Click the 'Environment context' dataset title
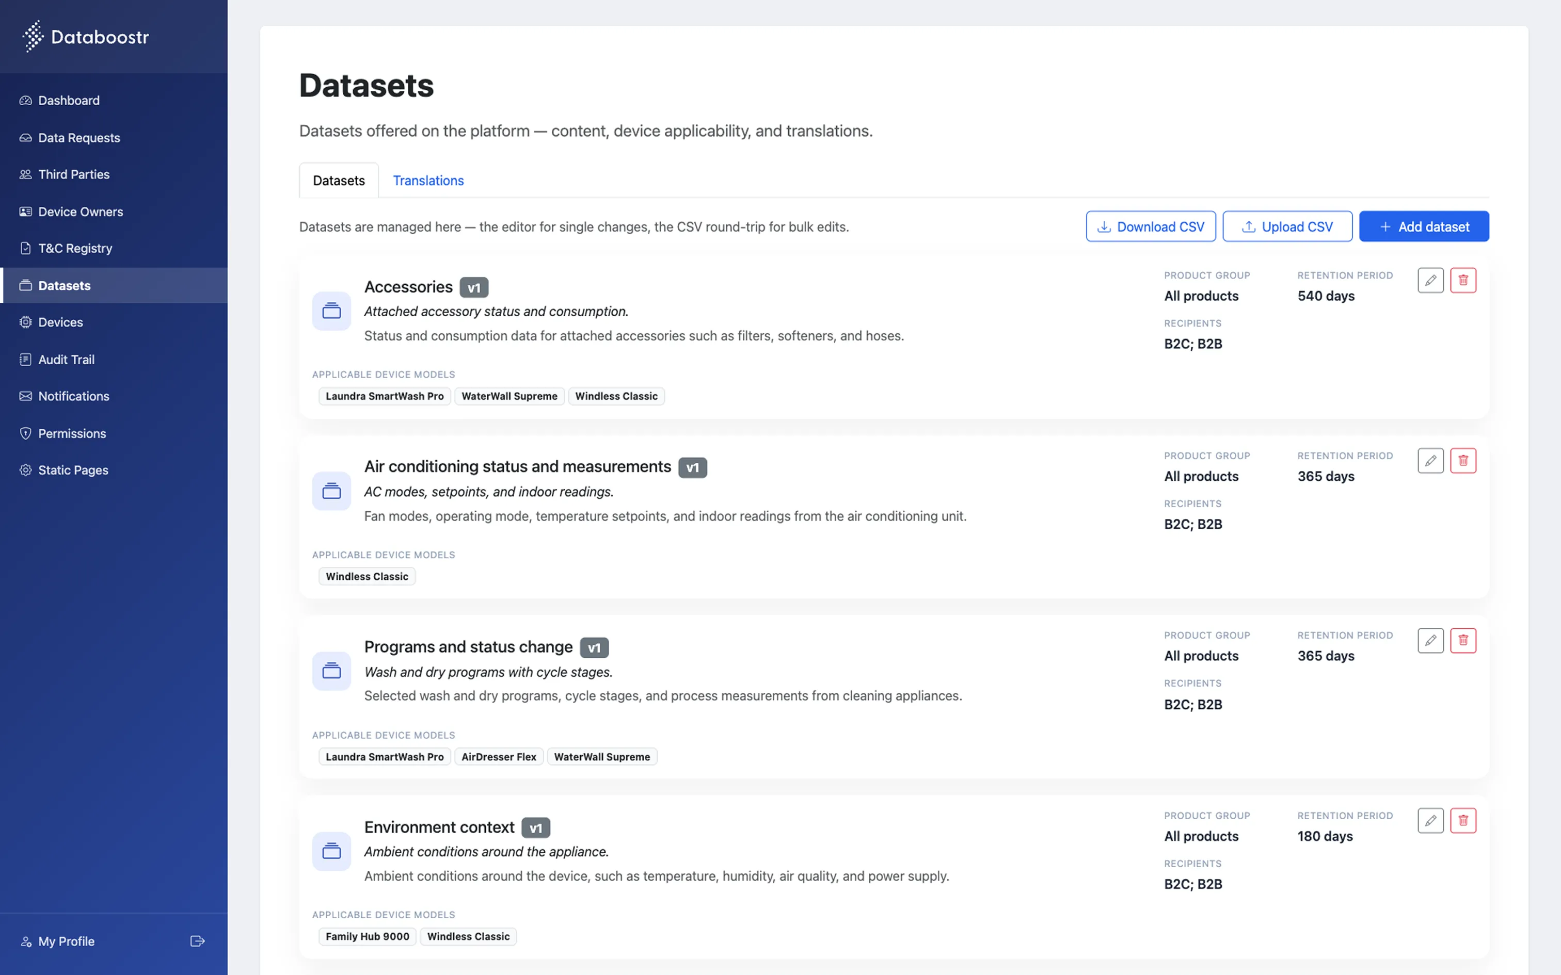Image resolution: width=1561 pixels, height=975 pixels. coord(439,827)
